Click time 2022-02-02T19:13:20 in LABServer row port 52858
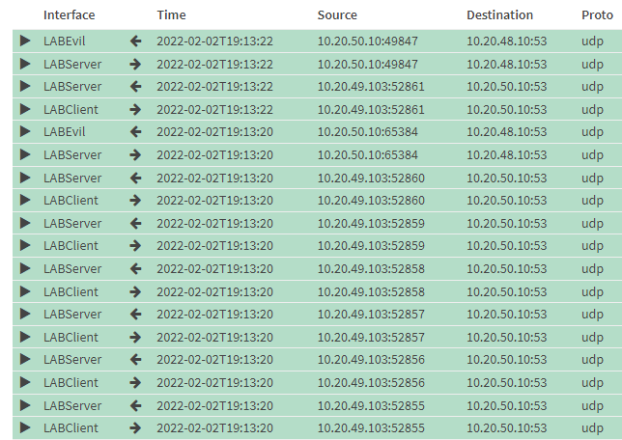This screenshot has width=622, height=440. pyautogui.click(x=215, y=269)
